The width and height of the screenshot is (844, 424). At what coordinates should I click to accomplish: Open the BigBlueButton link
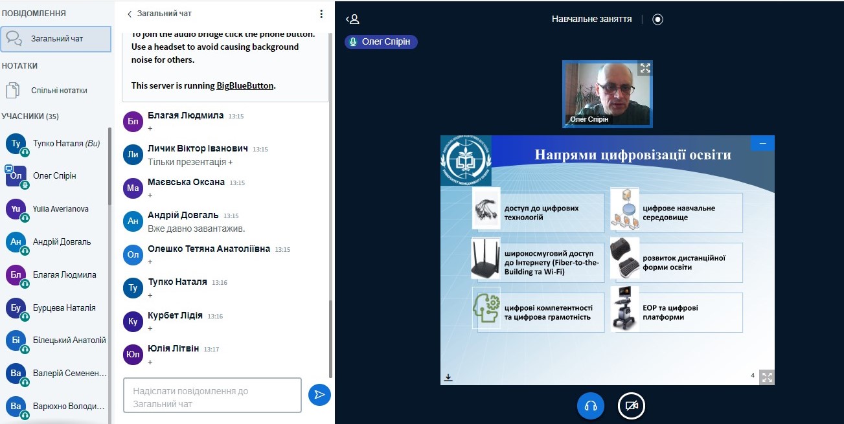click(245, 85)
